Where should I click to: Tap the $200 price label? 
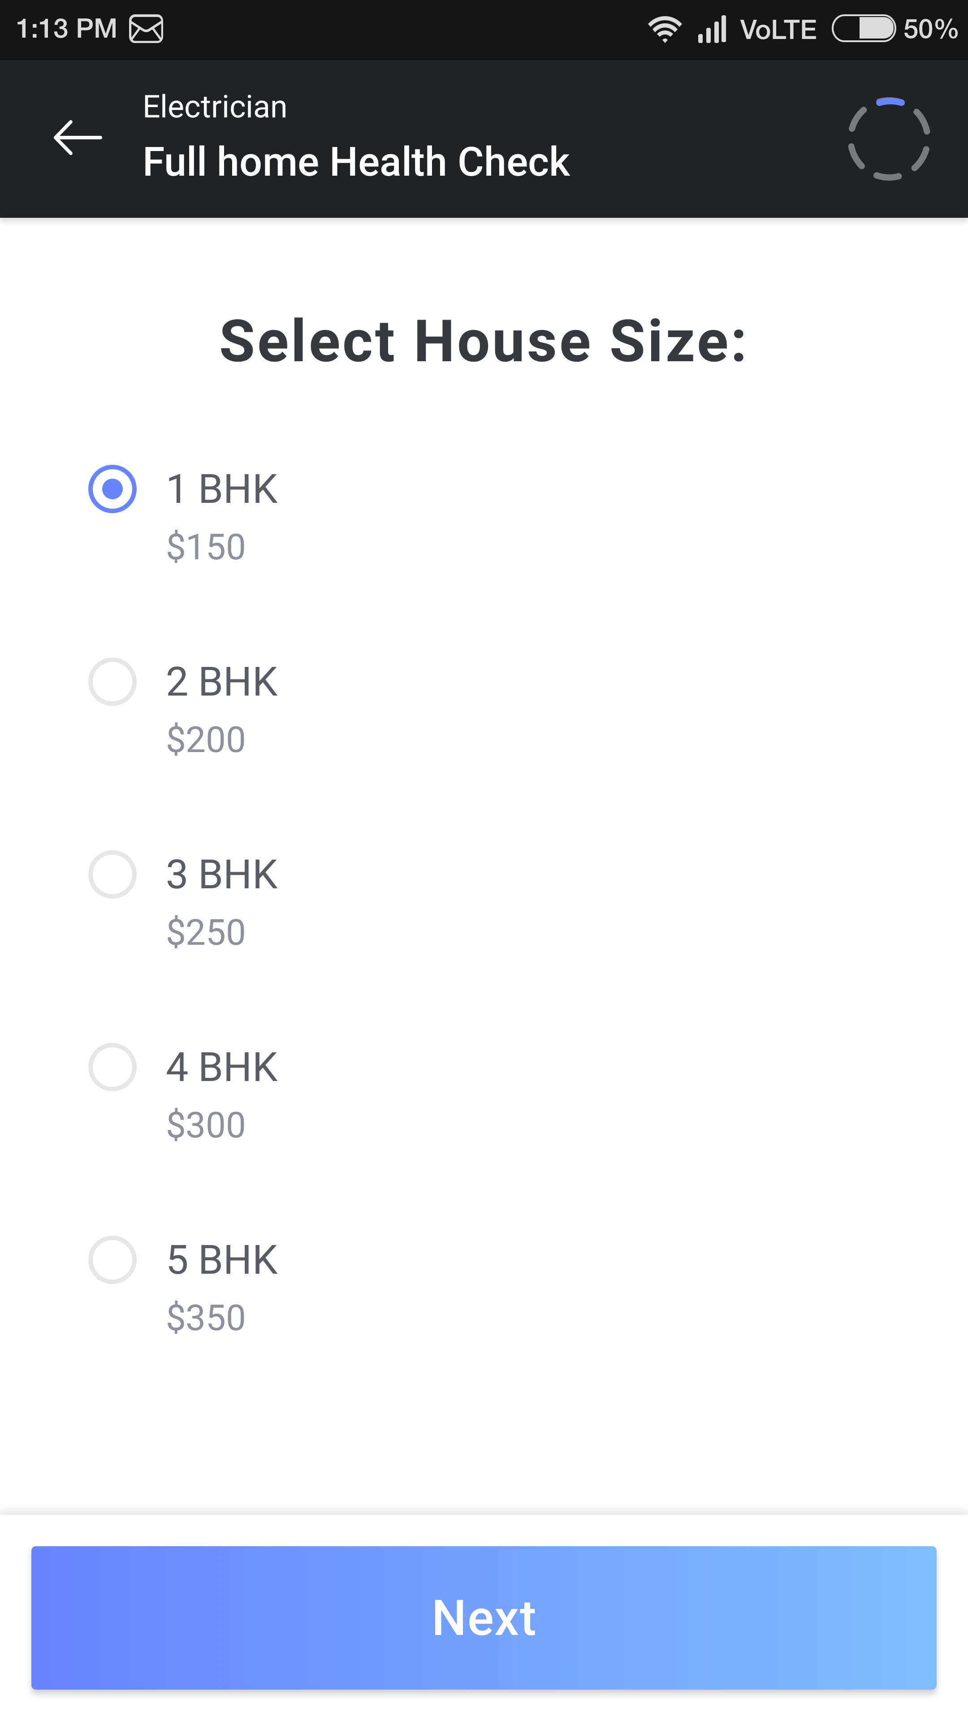[206, 739]
